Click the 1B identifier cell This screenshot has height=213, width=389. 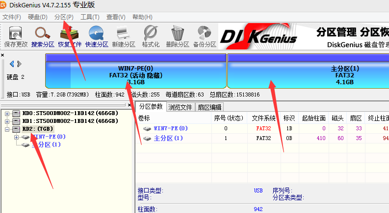(289, 128)
